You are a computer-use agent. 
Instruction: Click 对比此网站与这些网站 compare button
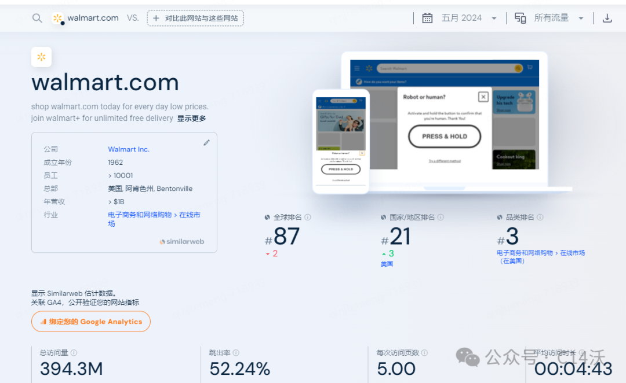pyautogui.click(x=195, y=19)
